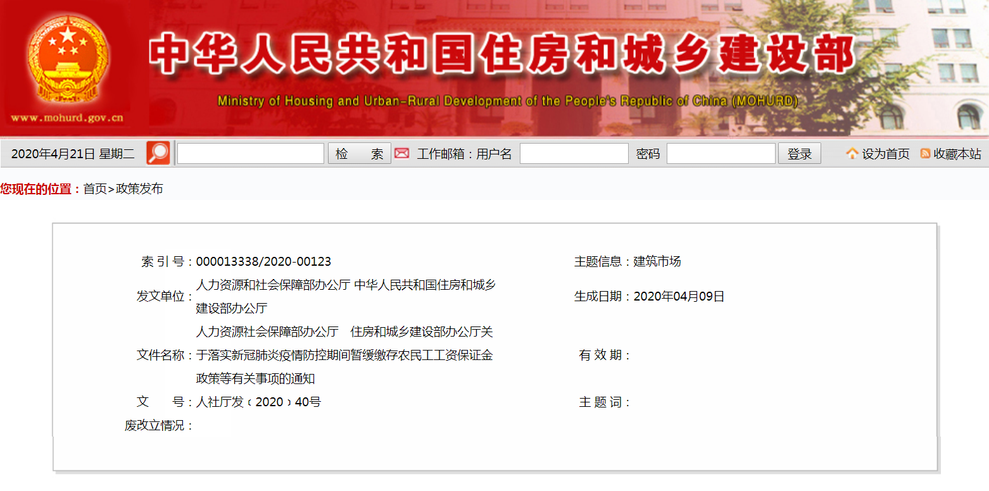Focus the 用户名 username field
This screenshot has width=989, height=491.
[574, 154]
